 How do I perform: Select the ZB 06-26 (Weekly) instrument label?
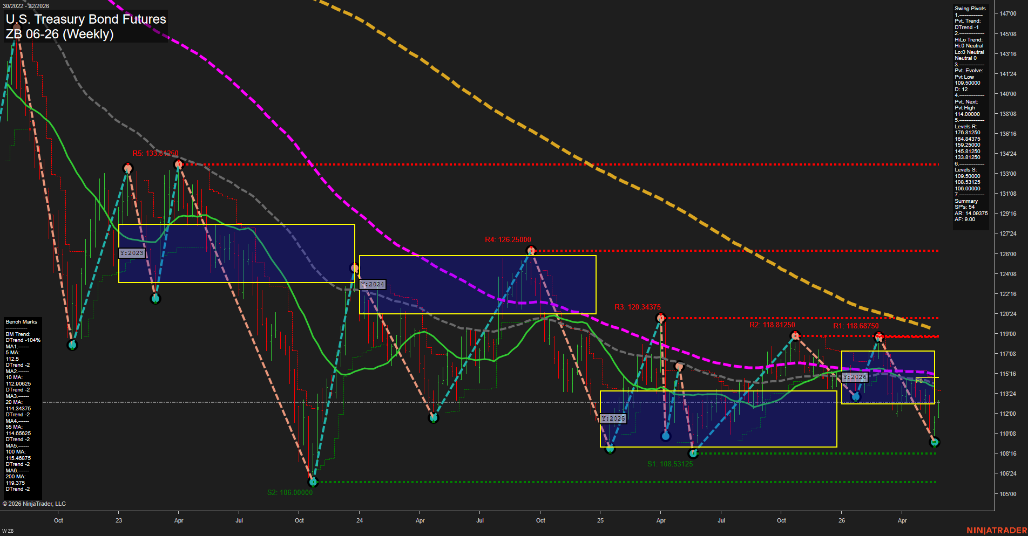[59, 34]
